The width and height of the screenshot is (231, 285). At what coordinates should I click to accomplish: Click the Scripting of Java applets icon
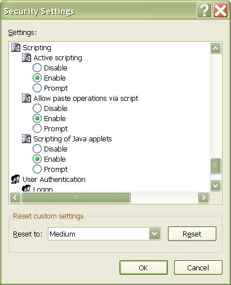(x=26, y=139)
